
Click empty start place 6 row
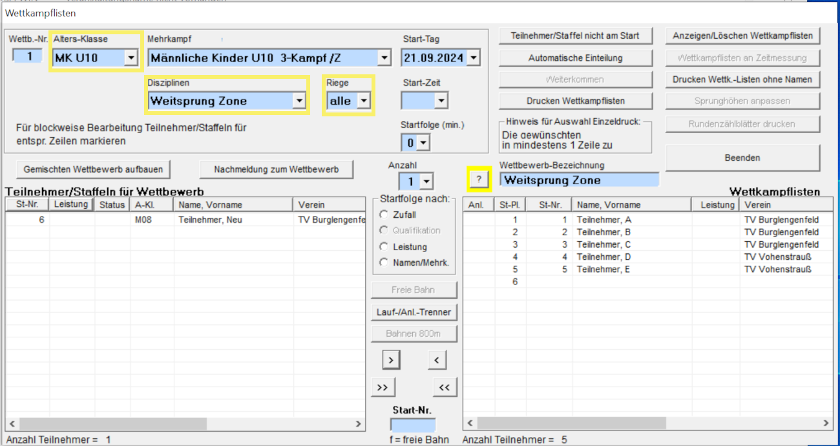pos(648,282)
